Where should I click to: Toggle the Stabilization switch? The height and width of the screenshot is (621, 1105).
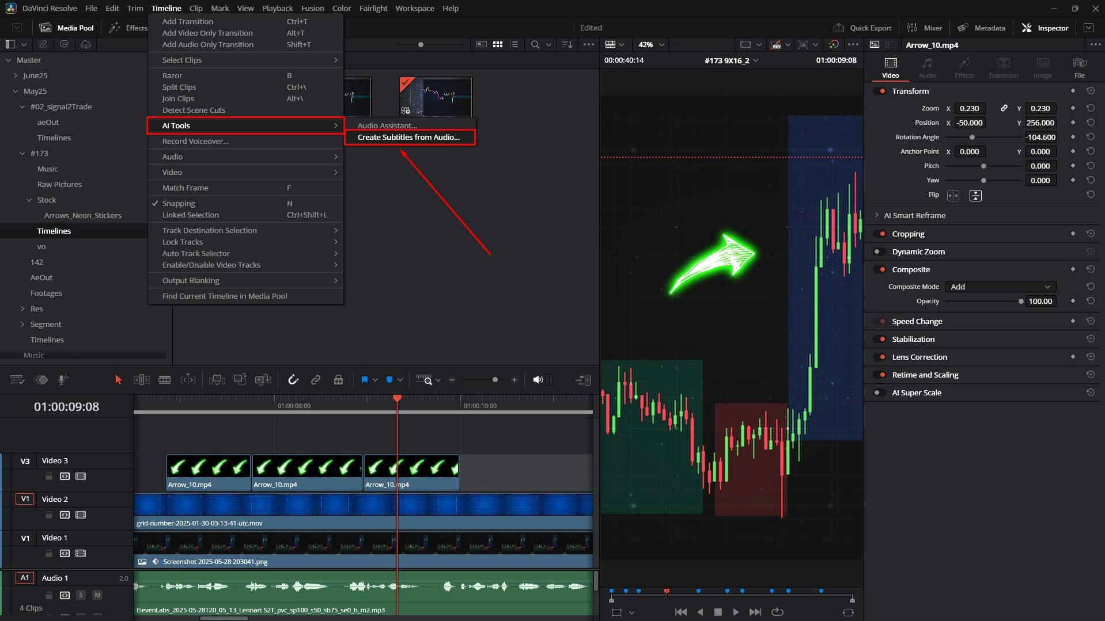click(880, 339)
